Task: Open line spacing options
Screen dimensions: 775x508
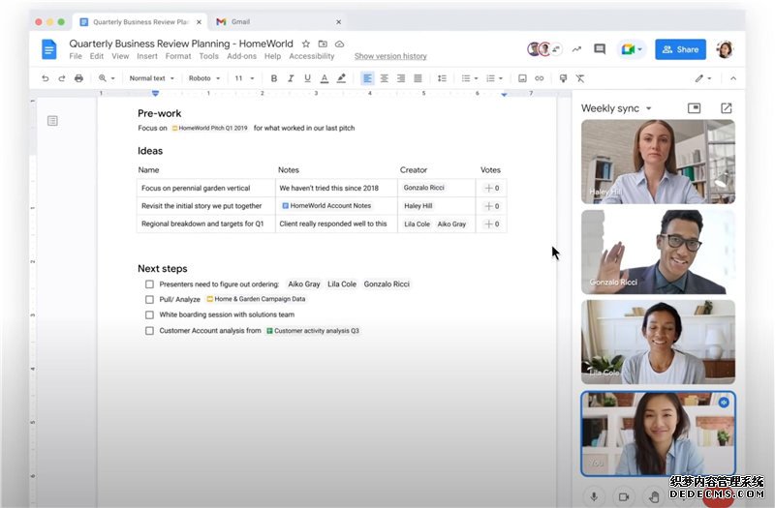Action: (442, 78)
